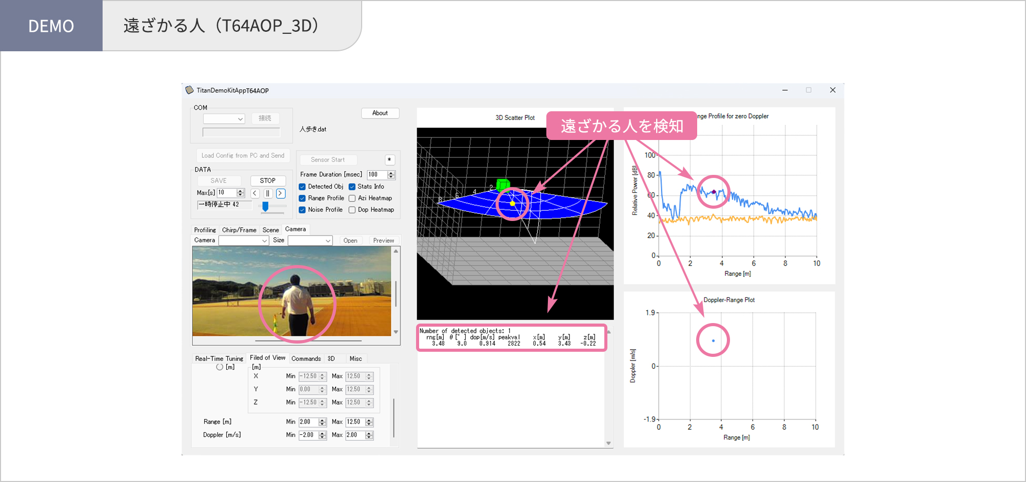Click the step-back playback icon
Viewport: 1026px width, 482px height.
(254, 193)
